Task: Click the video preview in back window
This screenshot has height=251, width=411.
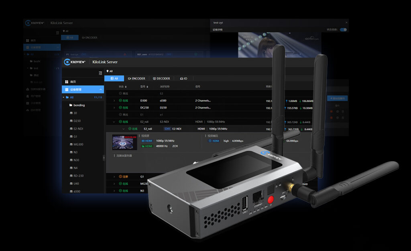Action: (x=279, y=45)
